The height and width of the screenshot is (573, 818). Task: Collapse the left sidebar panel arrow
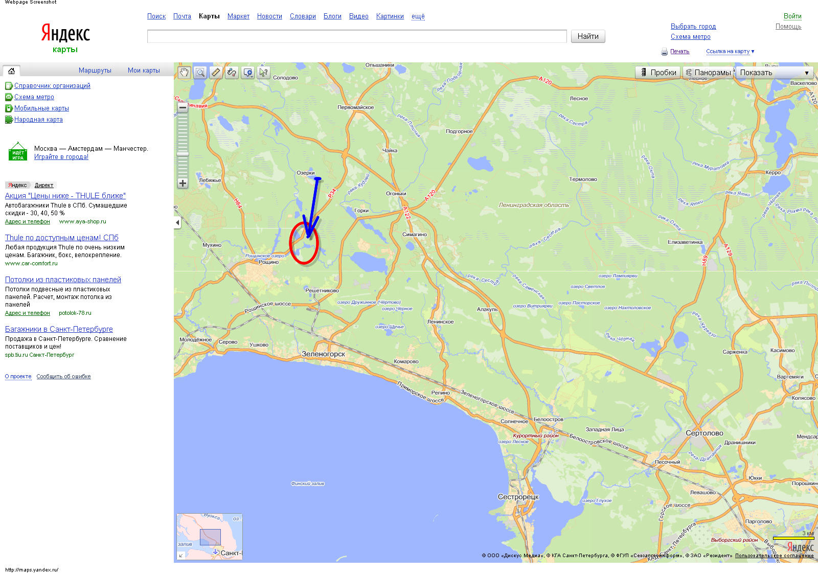(x=177, y=222)
